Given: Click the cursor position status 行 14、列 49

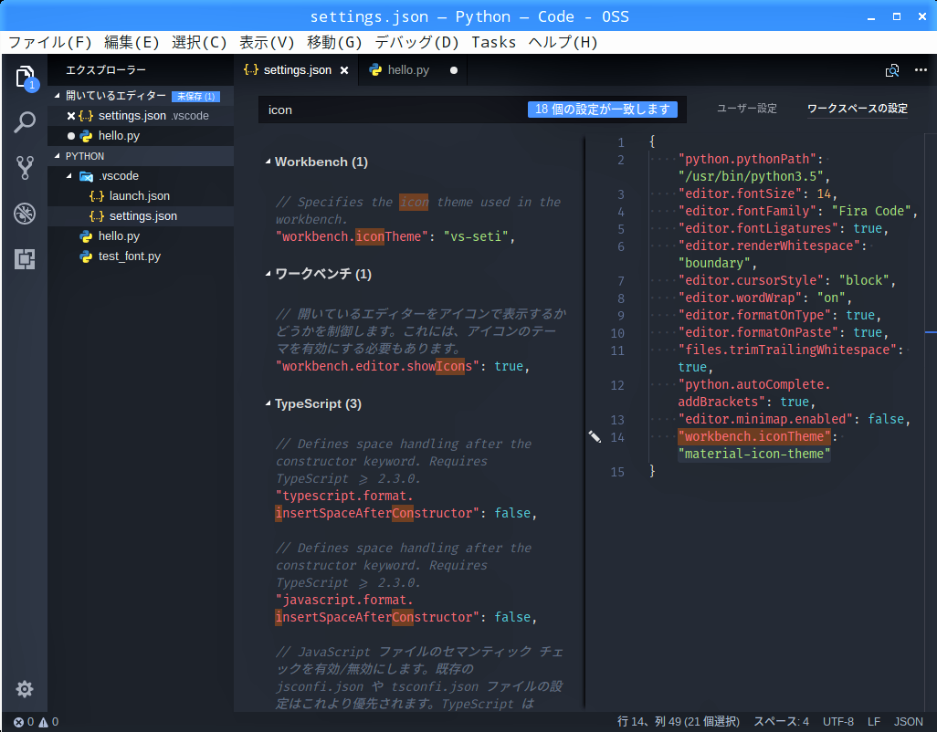Looking at the screenshot, I should 679,722.
